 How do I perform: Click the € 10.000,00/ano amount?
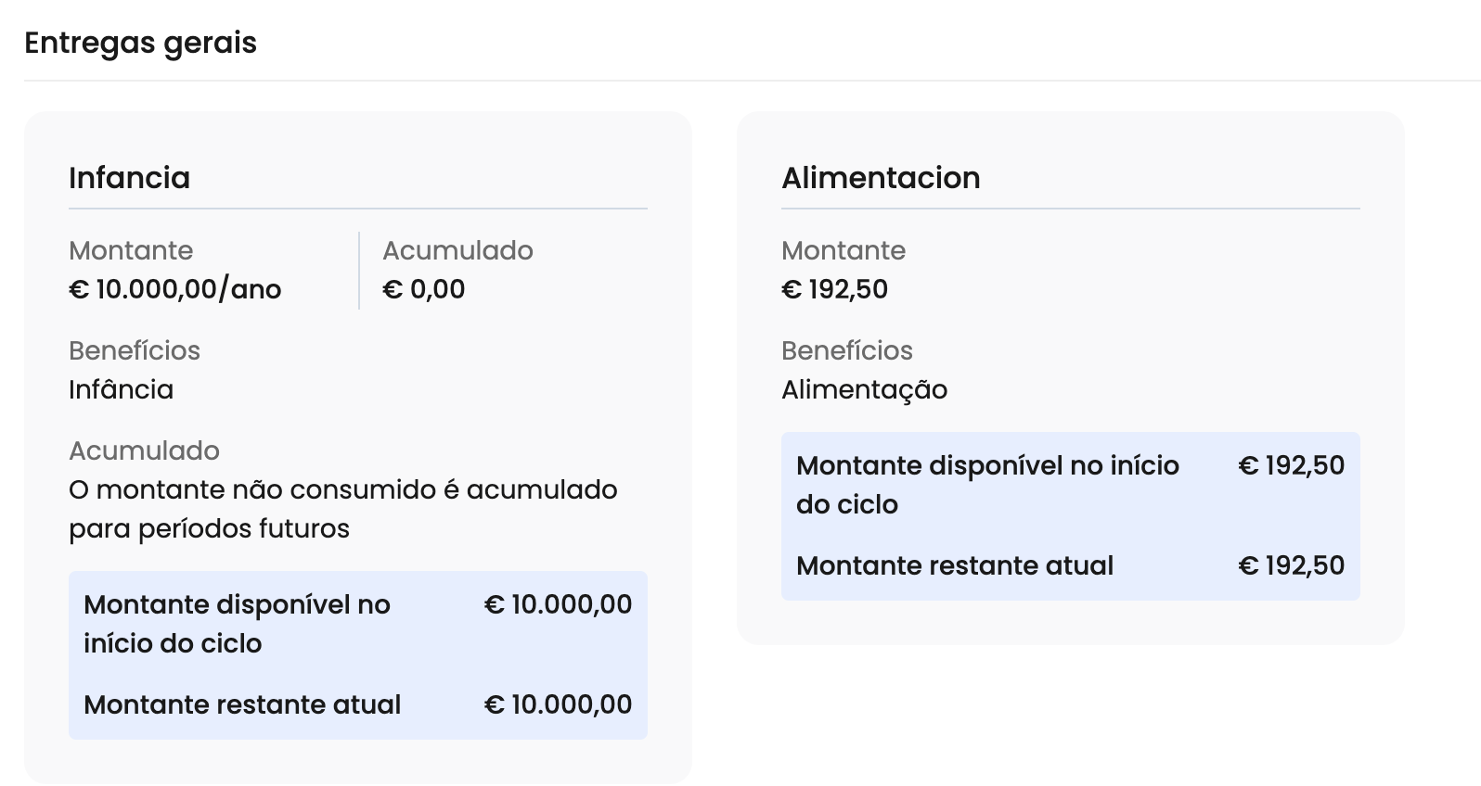174,289
